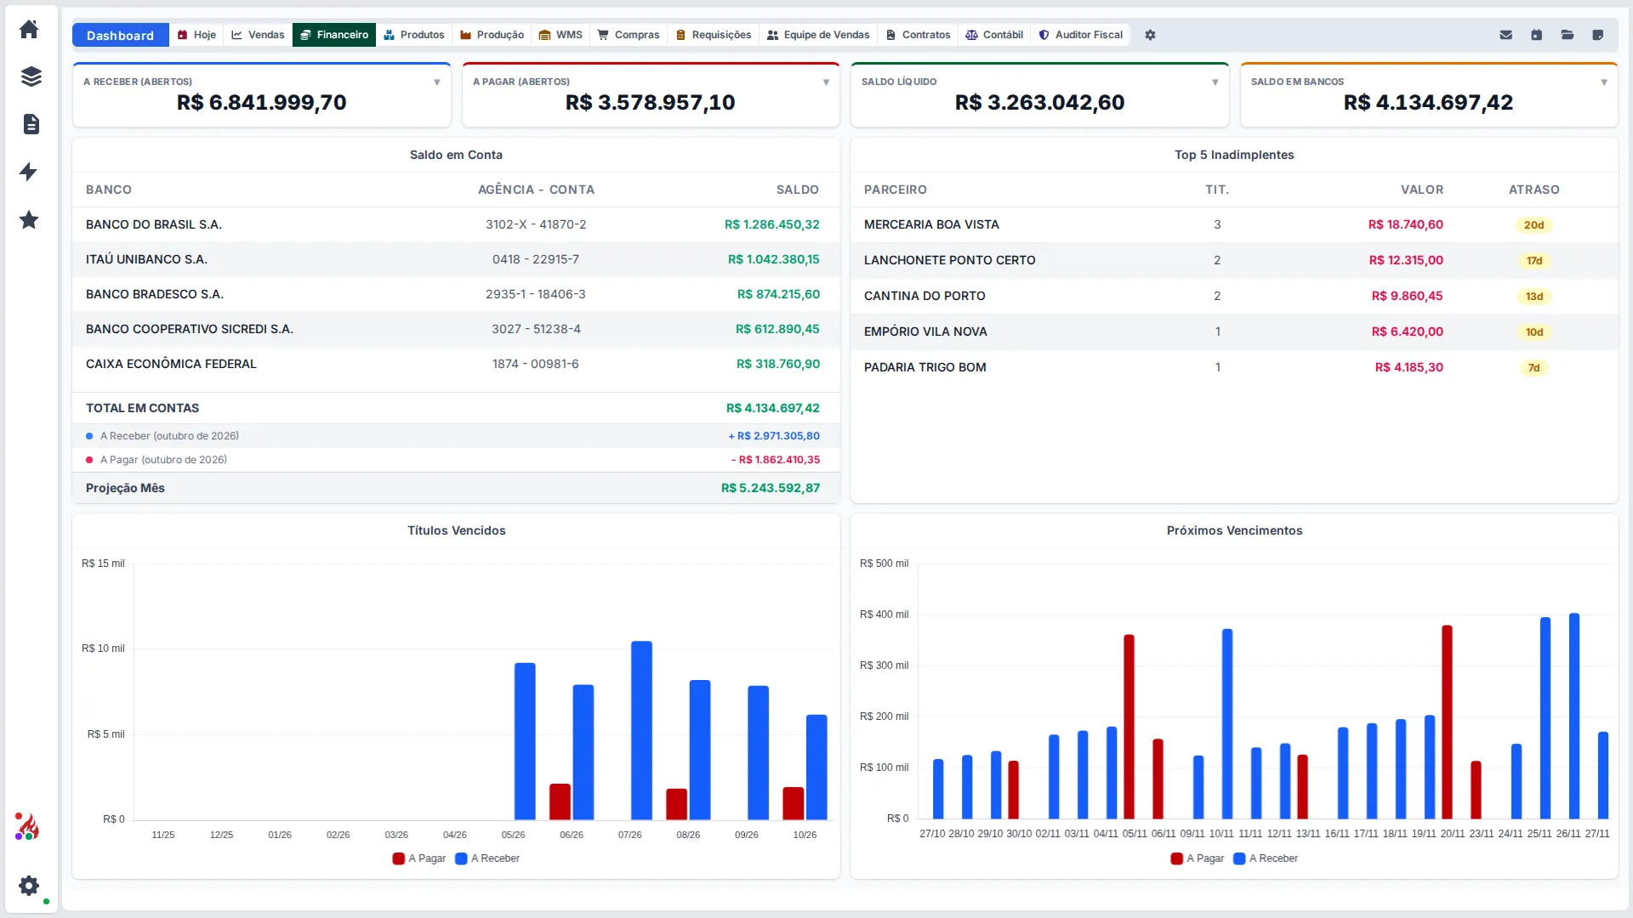Click the 7d delay badge
The width and height of the screenshot is (1633, 918).
click(x=1533, y=368)
